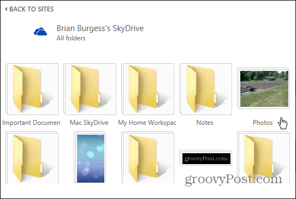Select the Brian Burgess's SkyDrive title
Screen dimensions: 296x199
pyautogui.click(x=100, y=28)
